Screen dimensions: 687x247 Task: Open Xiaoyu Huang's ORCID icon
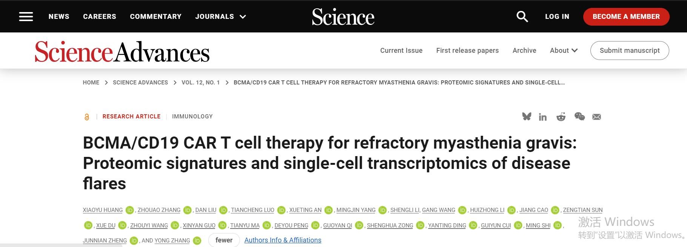point(130,210)
